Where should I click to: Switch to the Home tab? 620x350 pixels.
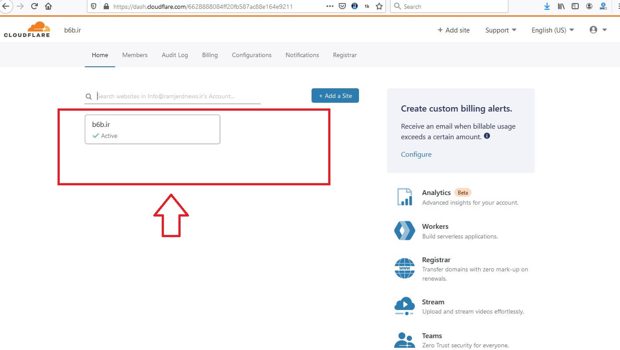(100, 55)
